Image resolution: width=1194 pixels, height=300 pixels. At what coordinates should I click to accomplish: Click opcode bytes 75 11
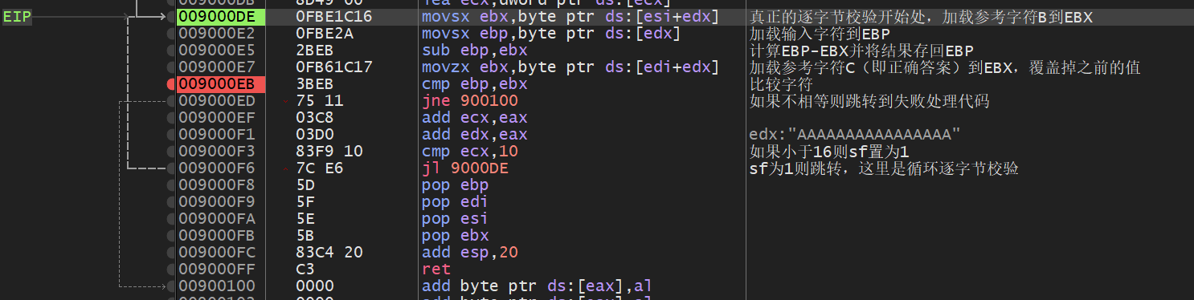point(320,101)
